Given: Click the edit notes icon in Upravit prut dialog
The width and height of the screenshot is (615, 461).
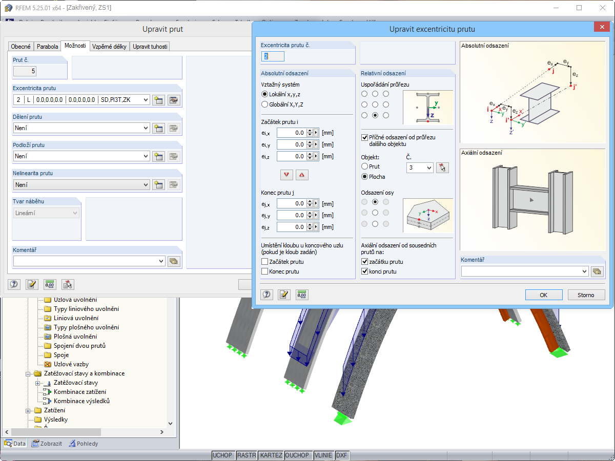Looking at the screenshot, I should 32,285.
